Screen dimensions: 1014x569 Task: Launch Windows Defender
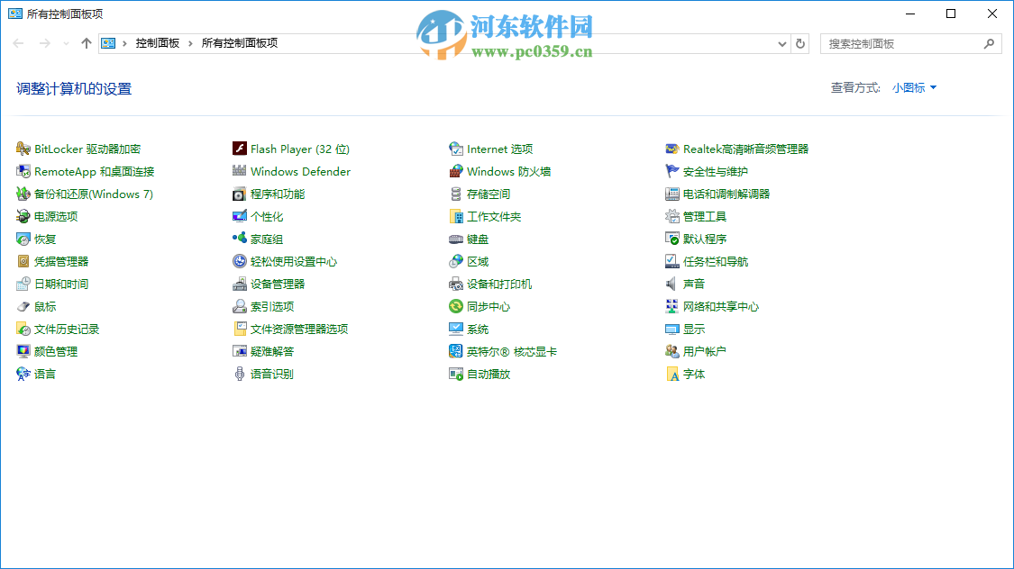pyautogui.click(x=297, y=171)
